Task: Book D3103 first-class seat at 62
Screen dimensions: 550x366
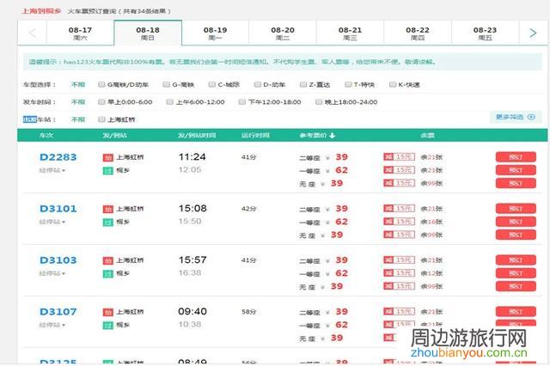Action: click(516, 273)
